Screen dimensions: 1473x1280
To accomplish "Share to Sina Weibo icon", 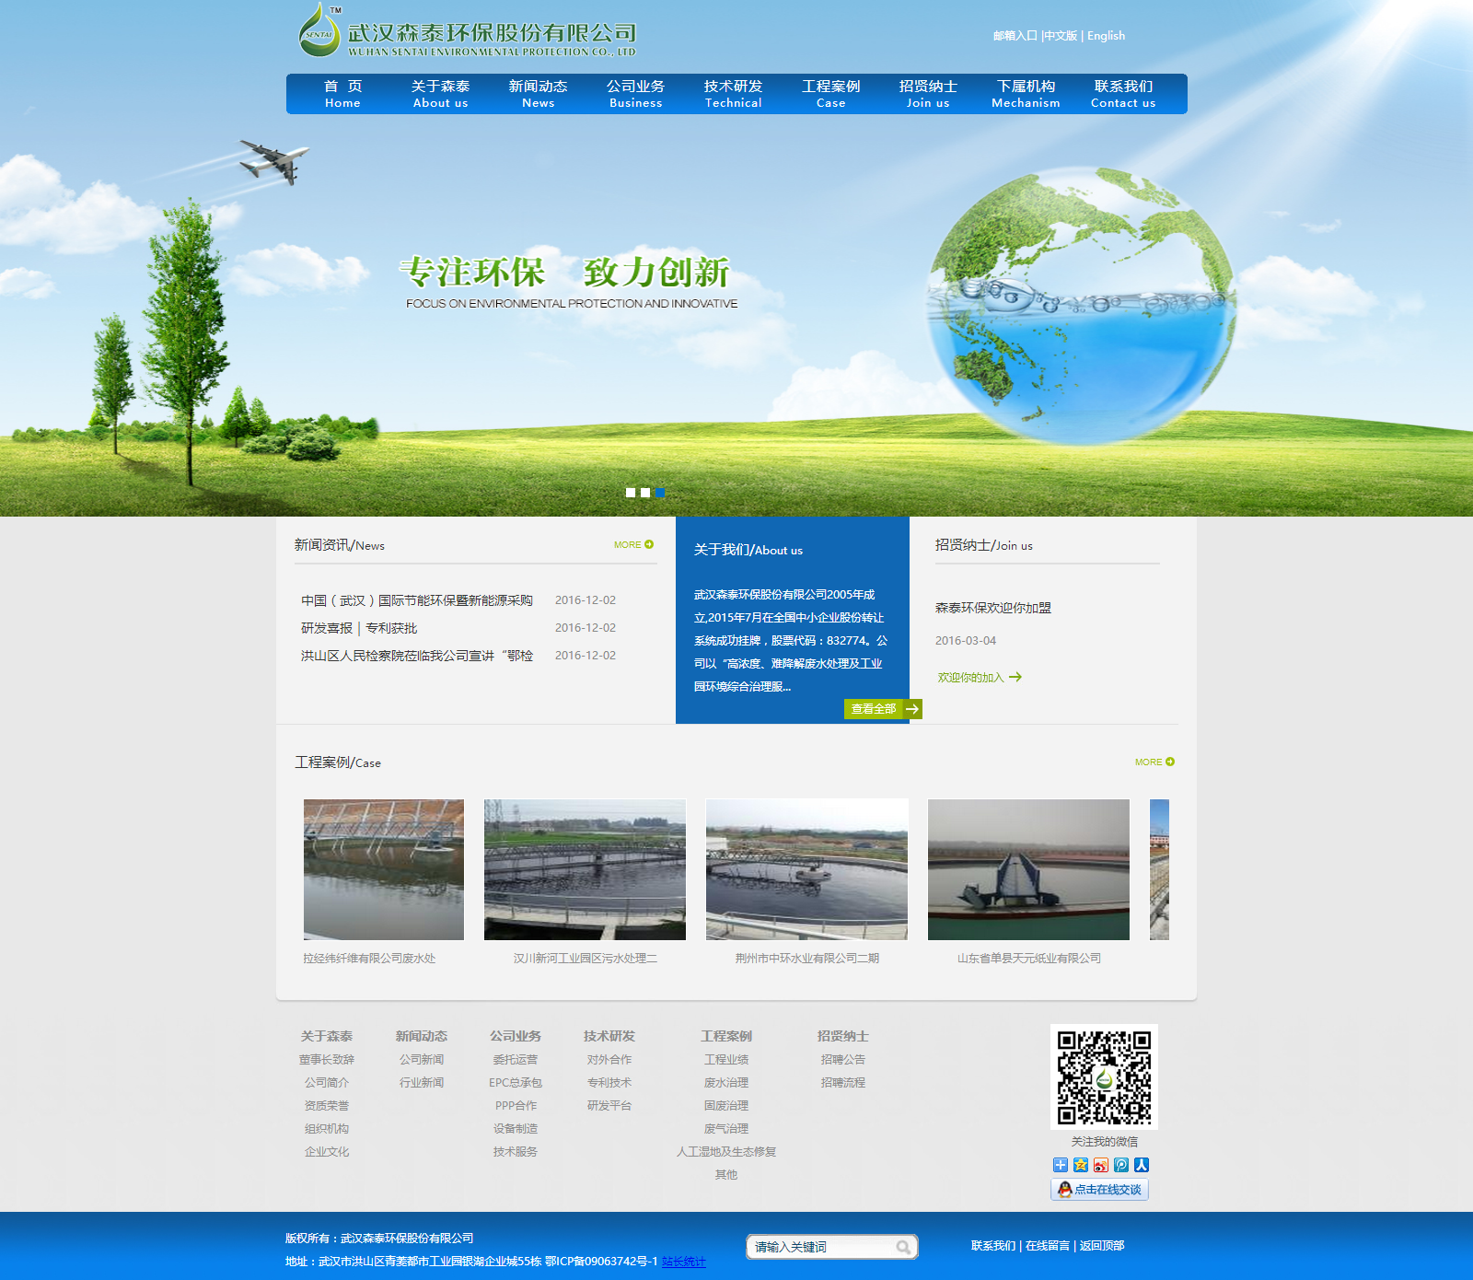I will [x=1100, y=1165].
